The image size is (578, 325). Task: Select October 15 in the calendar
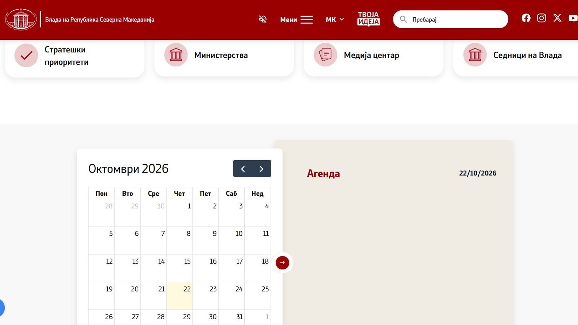[180, 268]
